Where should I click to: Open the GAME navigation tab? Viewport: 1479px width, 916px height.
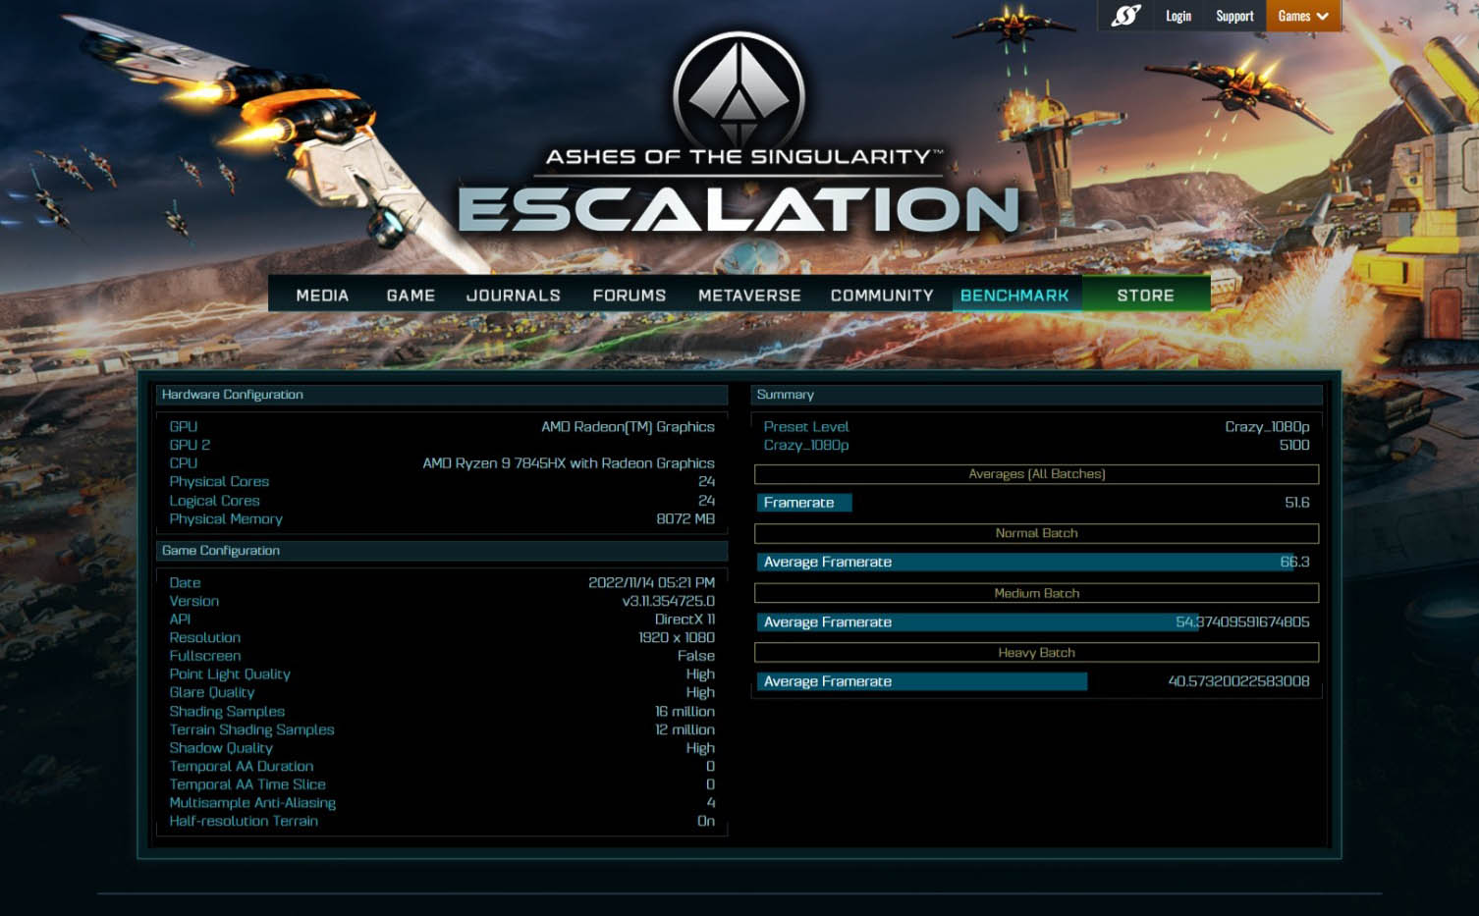(x=411, y=295)
